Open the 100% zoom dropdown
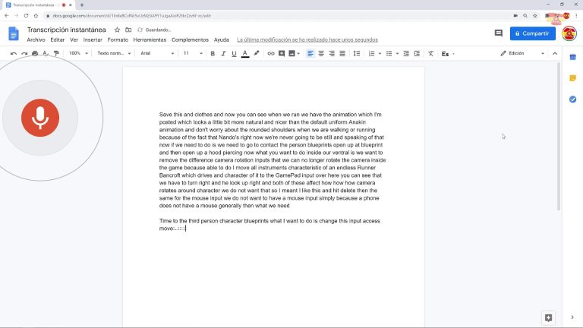The width and height of the screenshot is (583, 328). coord(78,54)
